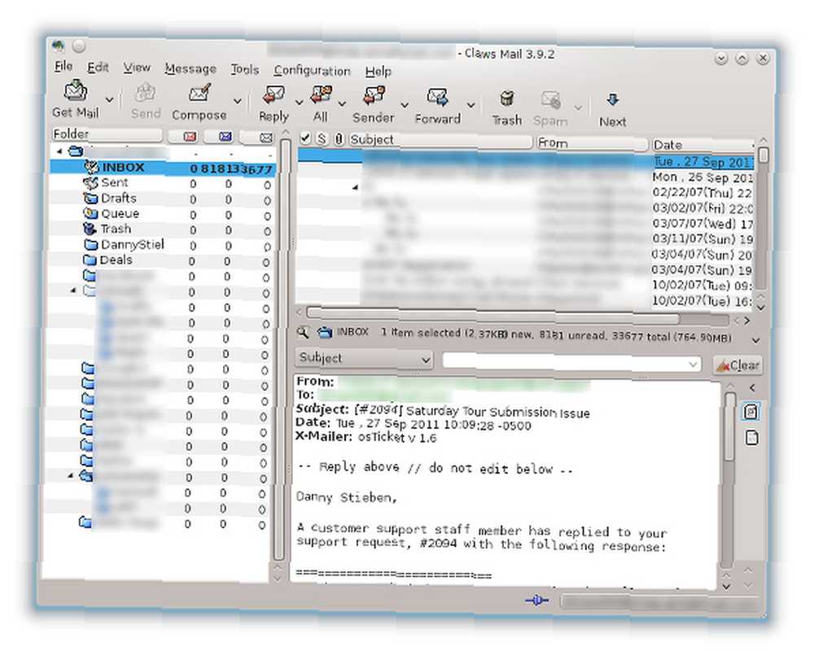Click the new messages column icon in folder header
Image resolution: width=814 pixels, height=656 pixels.
coord(190,137)
